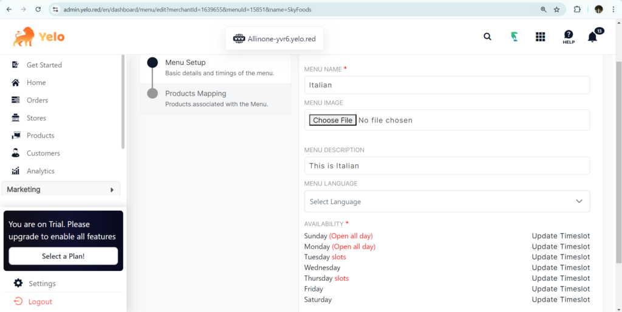
Task: Click the Customers person icon in sidebar
Action: tap(15, 153)
